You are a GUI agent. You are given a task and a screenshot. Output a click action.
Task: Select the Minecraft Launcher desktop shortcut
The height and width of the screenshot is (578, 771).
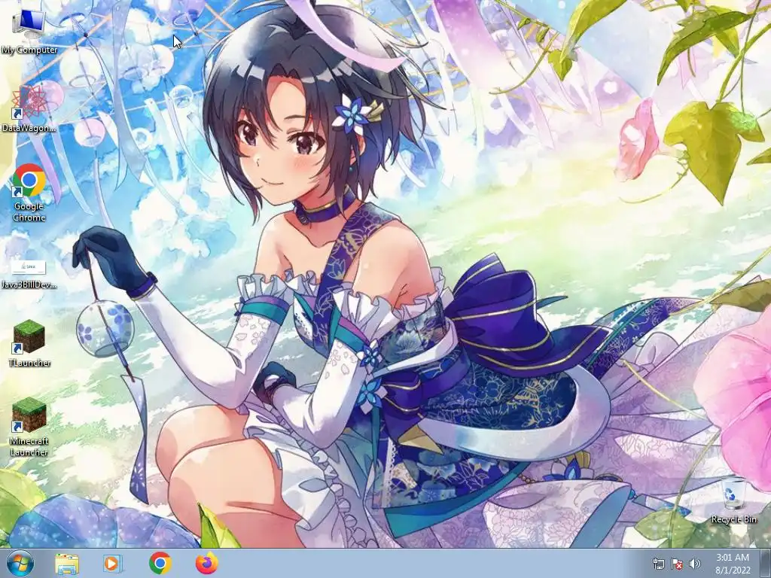29,427
